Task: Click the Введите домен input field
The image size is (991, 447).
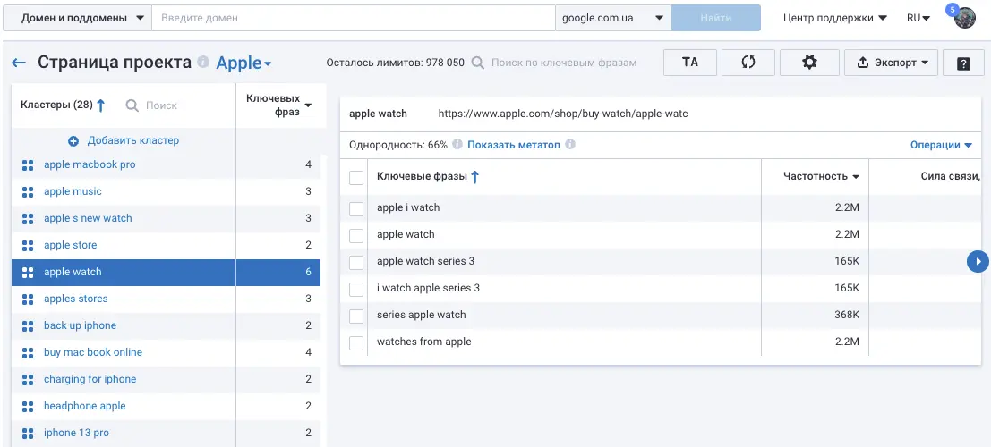Action: point(353,18)
